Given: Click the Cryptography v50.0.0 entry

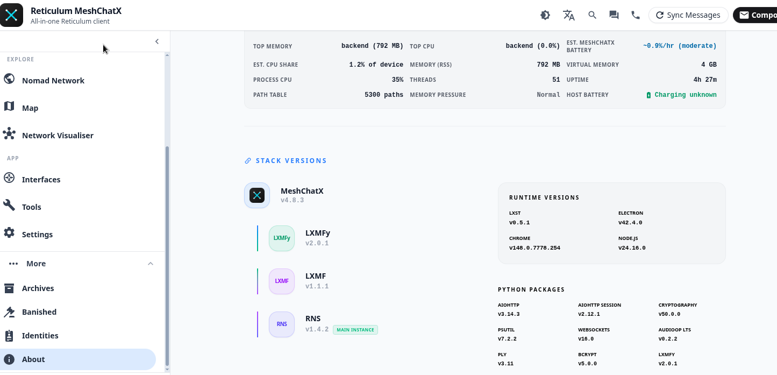Looking at the screenshot, I should coord(678,309).
